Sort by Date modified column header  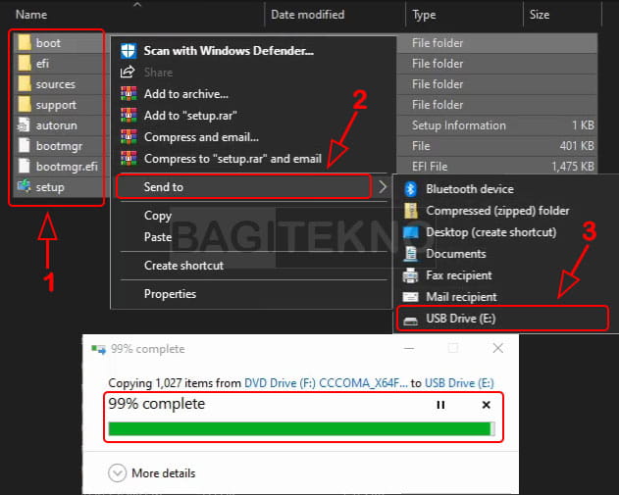[307, 15]
